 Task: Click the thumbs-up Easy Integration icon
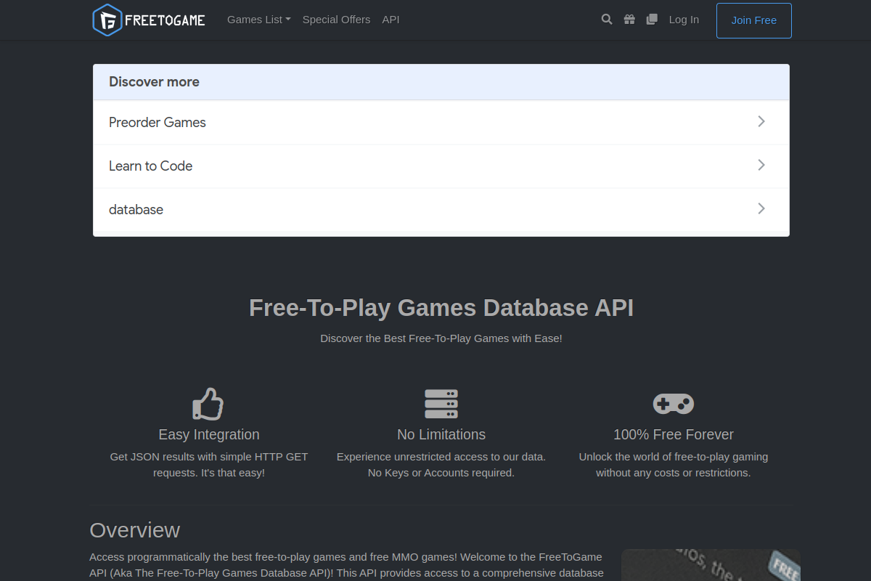pos(208,404)
